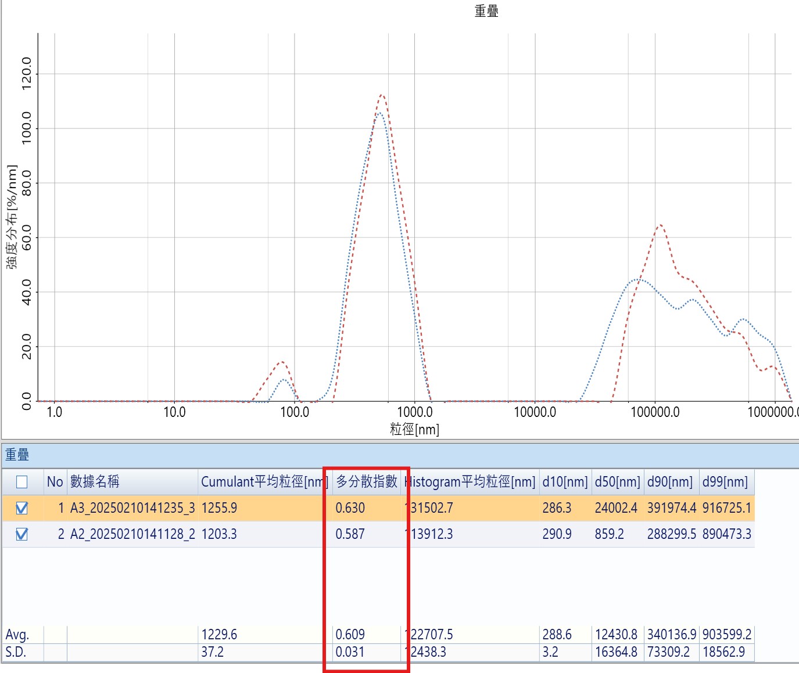Click the d50[nm] column header
This screenshot has width=799, height=673.
617,482
